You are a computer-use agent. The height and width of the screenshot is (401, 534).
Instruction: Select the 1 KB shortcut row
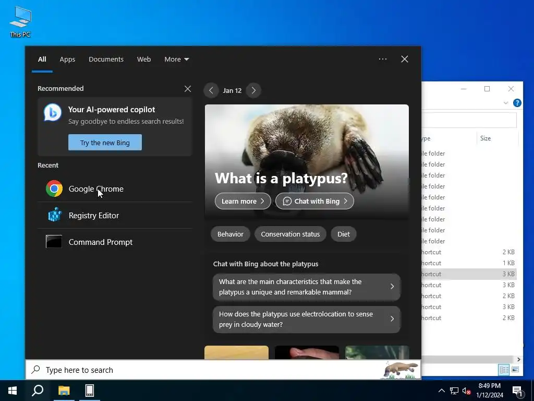[469, 263]
